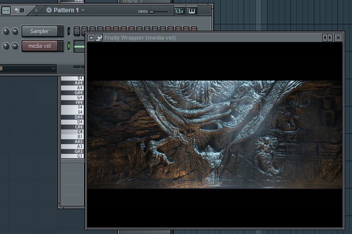The width and height of the screenshot is (352, 234).
Task: Open the Fruity Wrapper plugin options puzzle icon
Action: 99,38
